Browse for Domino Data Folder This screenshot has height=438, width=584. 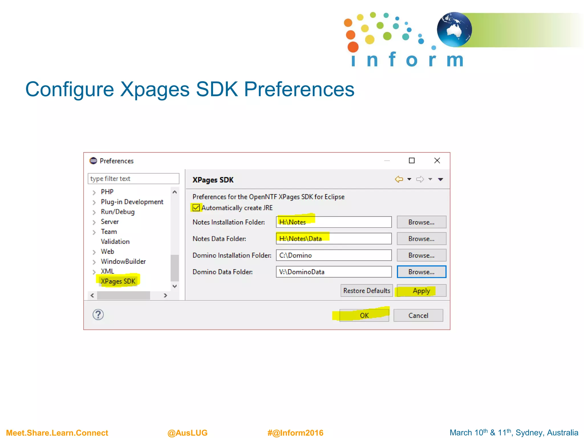point(421,271)
